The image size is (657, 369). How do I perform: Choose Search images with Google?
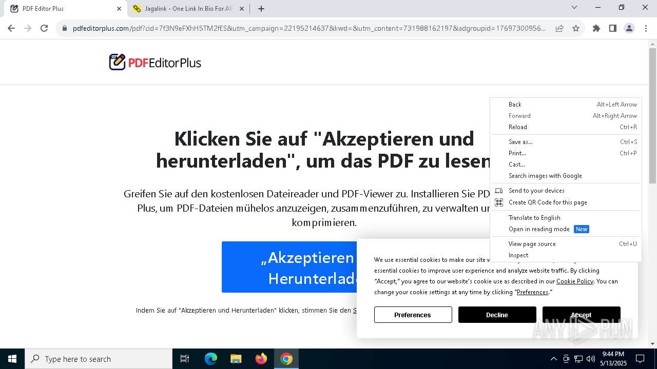click(566, 176)
